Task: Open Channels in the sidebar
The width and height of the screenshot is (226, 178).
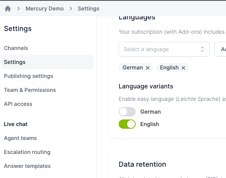Action: point(16,48)
